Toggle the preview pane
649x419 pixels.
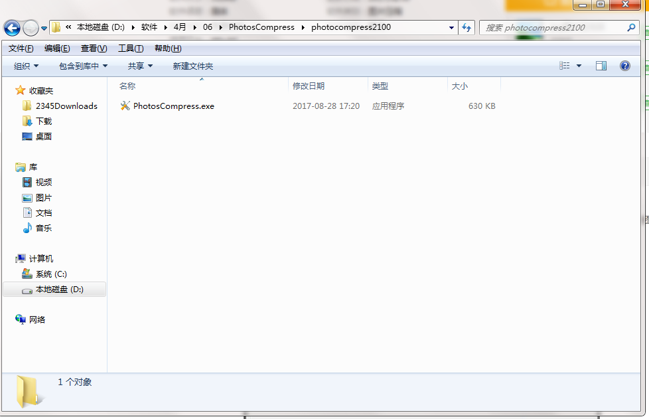601,66
